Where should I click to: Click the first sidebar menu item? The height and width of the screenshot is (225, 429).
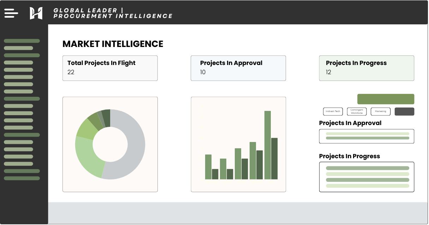(22, 41)
